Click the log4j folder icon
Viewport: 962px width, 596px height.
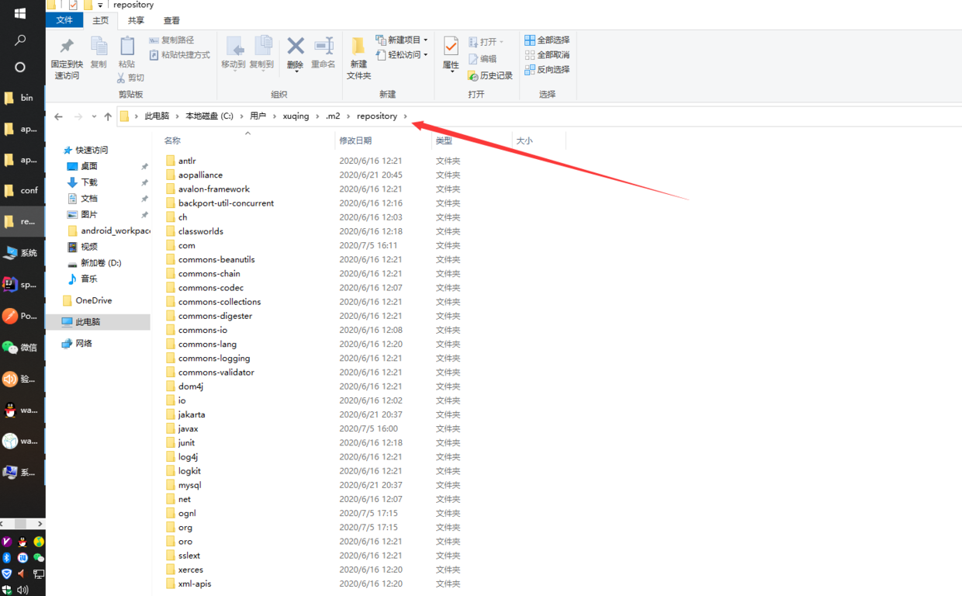pyautogui.click(x=171, y=457)
